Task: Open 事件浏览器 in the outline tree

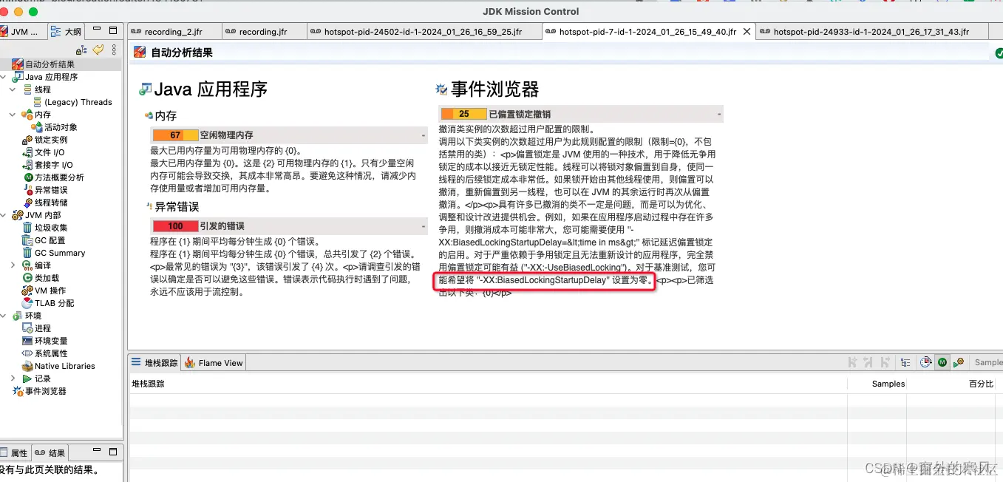Action: point(46,391)
